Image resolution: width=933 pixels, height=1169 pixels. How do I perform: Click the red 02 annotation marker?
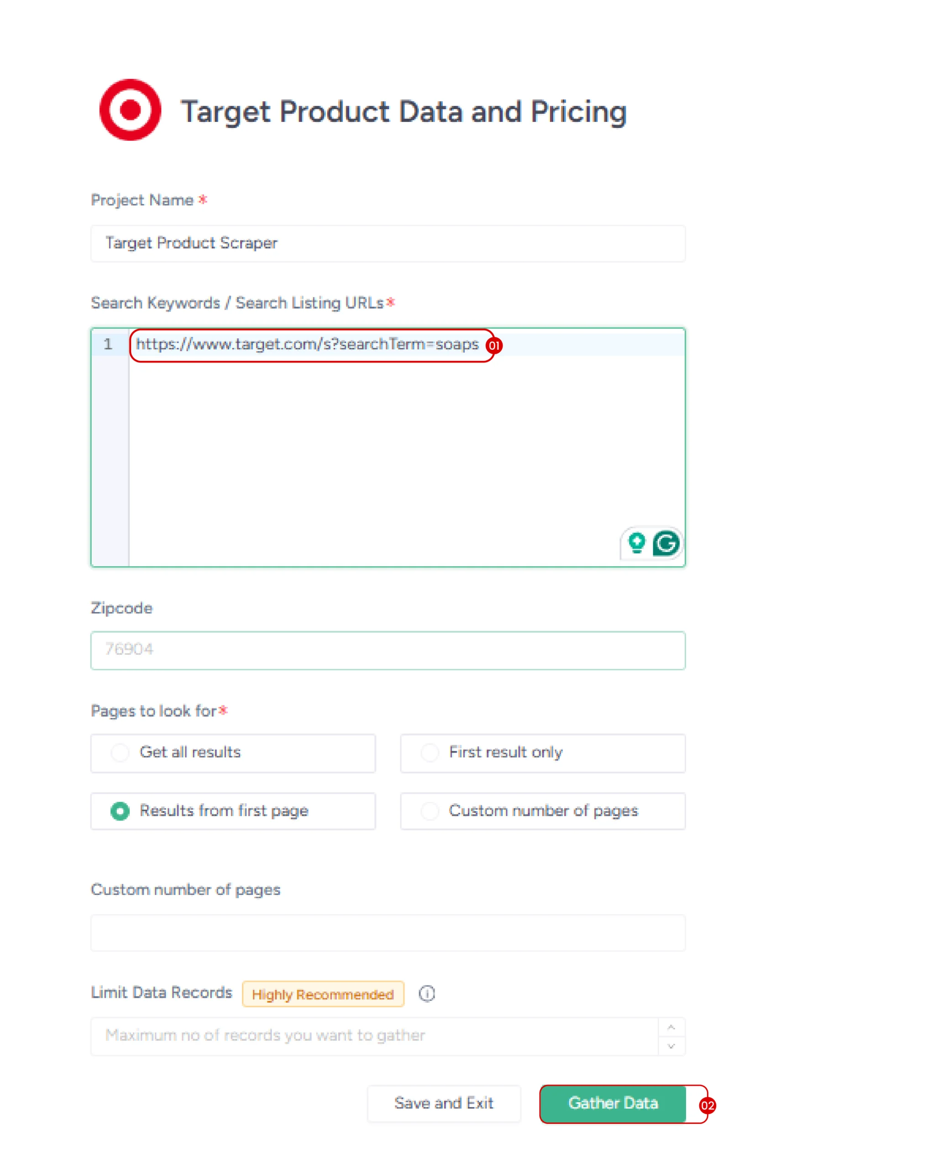[x=707, y=1106]
